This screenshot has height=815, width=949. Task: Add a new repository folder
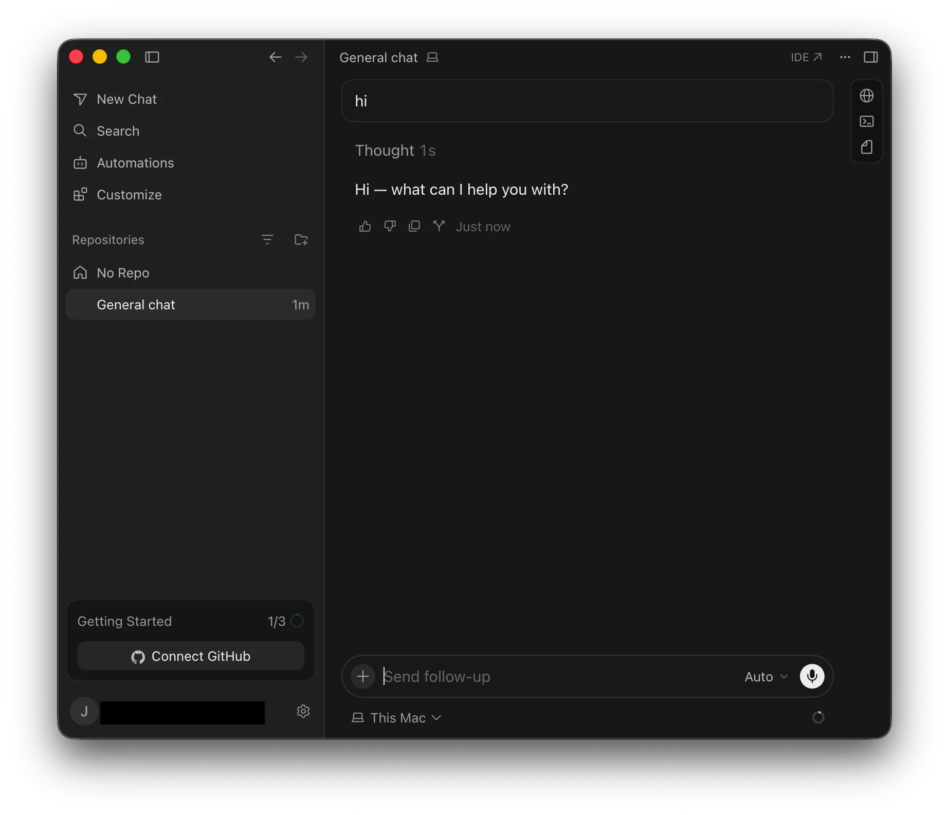point(301,239)
